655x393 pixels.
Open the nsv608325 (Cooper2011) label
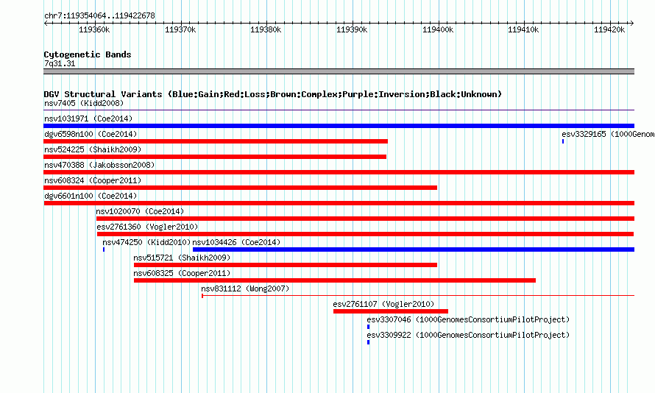[182, 273]
